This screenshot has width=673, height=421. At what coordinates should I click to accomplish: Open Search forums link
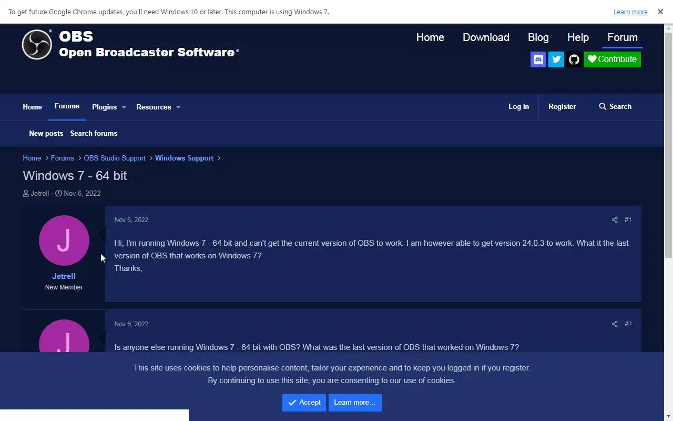tap(94, 133)
